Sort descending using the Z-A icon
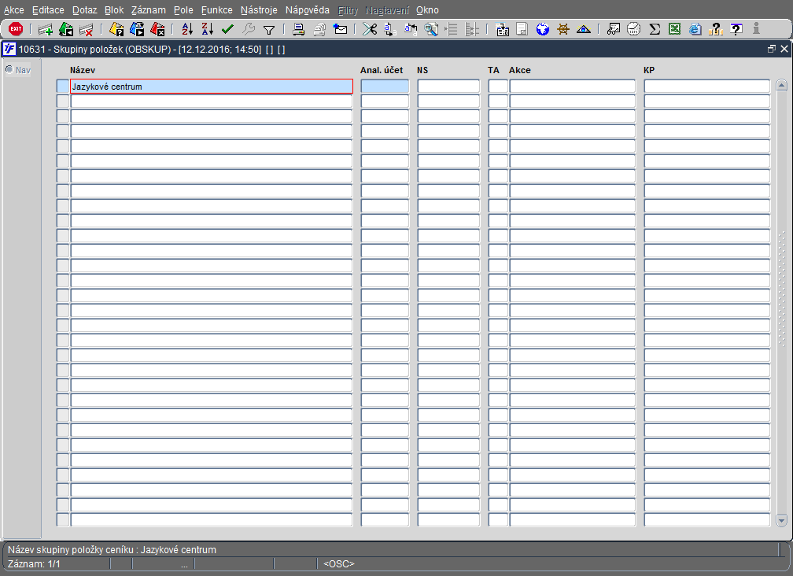 208,29
